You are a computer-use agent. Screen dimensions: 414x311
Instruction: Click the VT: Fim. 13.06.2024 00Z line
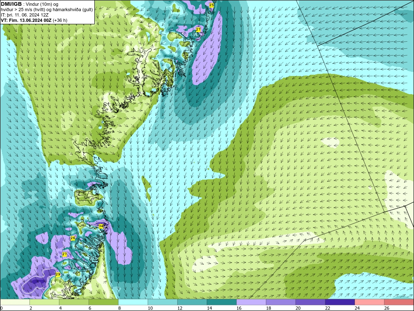34,20
